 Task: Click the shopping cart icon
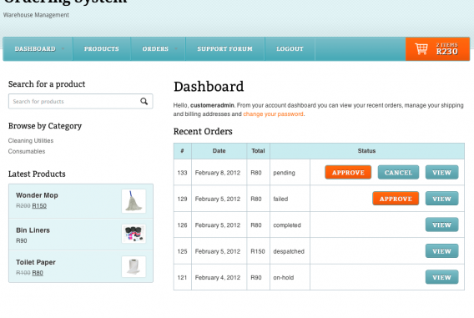pyautogui.click(x=421, y=49)
